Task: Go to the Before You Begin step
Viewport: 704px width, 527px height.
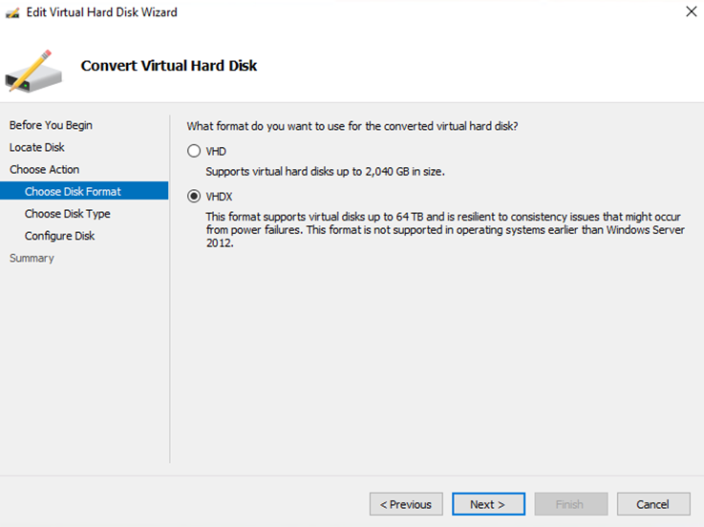Action: (51, 125)
